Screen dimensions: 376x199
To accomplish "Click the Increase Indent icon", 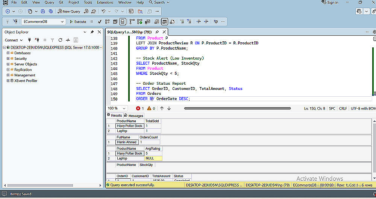I will point(206,21).
